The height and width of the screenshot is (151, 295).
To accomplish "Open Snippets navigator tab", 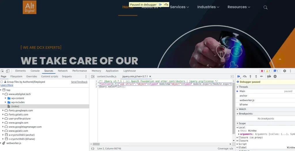I will point(67,77).
